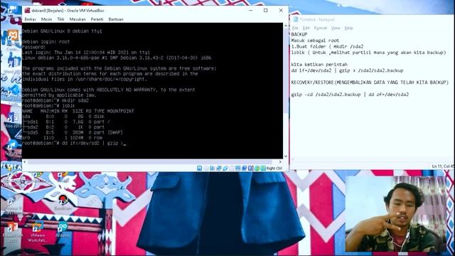Click the 'sr0' rom row in lsblk output
The height and width of the screenshot is (256, 455).
(63, 137)
